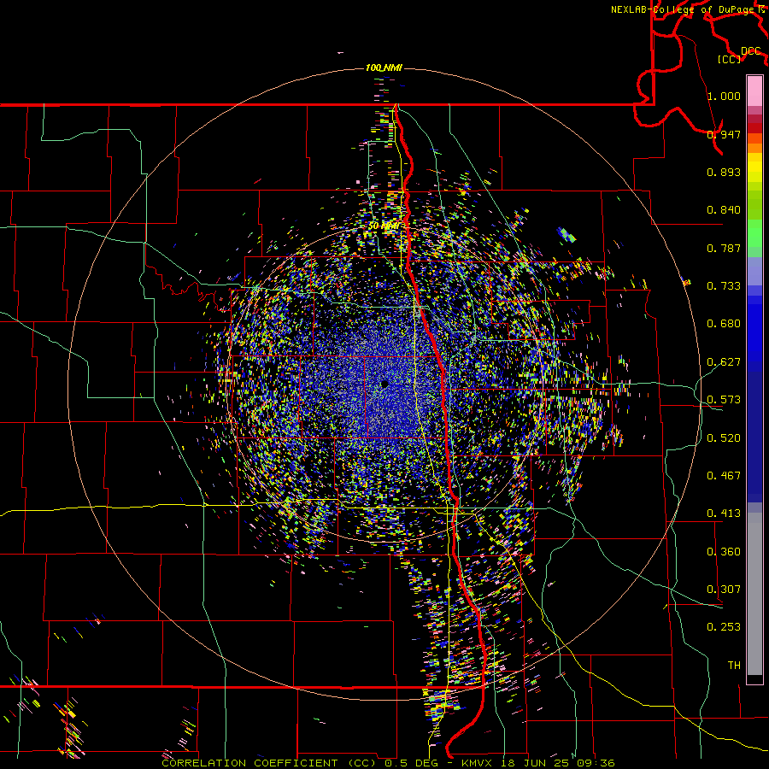
Task: Select the 1.000 legend value
Action: point(724,96)
